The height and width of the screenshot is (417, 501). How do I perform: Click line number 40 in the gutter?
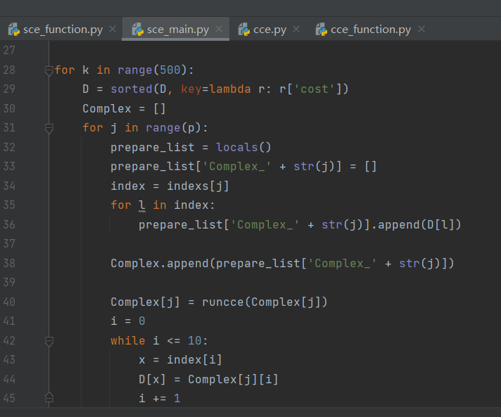9,302
